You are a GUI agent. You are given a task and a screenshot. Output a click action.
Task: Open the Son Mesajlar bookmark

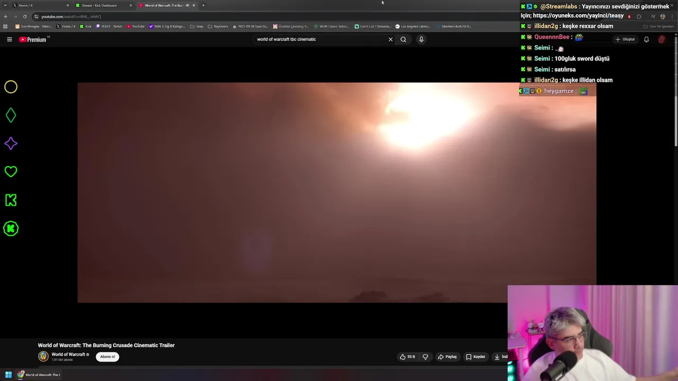click(x=33, y=26)
